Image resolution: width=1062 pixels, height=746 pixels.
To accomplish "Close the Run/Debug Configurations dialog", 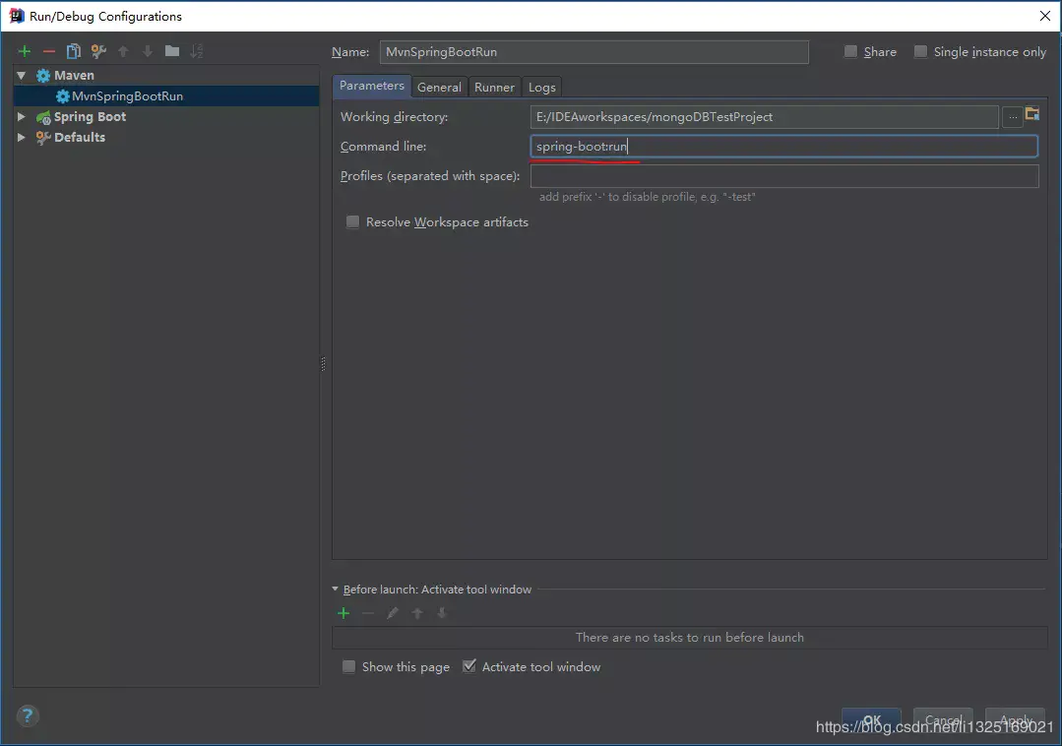I will click(1045, 16).
